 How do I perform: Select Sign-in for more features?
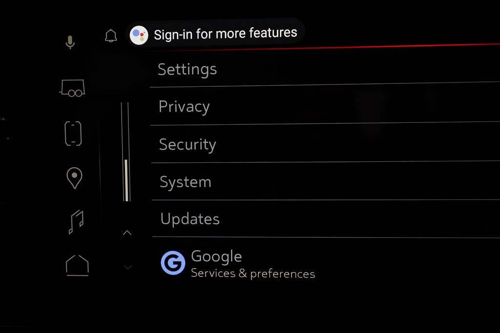pyautogui.click(x=225, y=34)
